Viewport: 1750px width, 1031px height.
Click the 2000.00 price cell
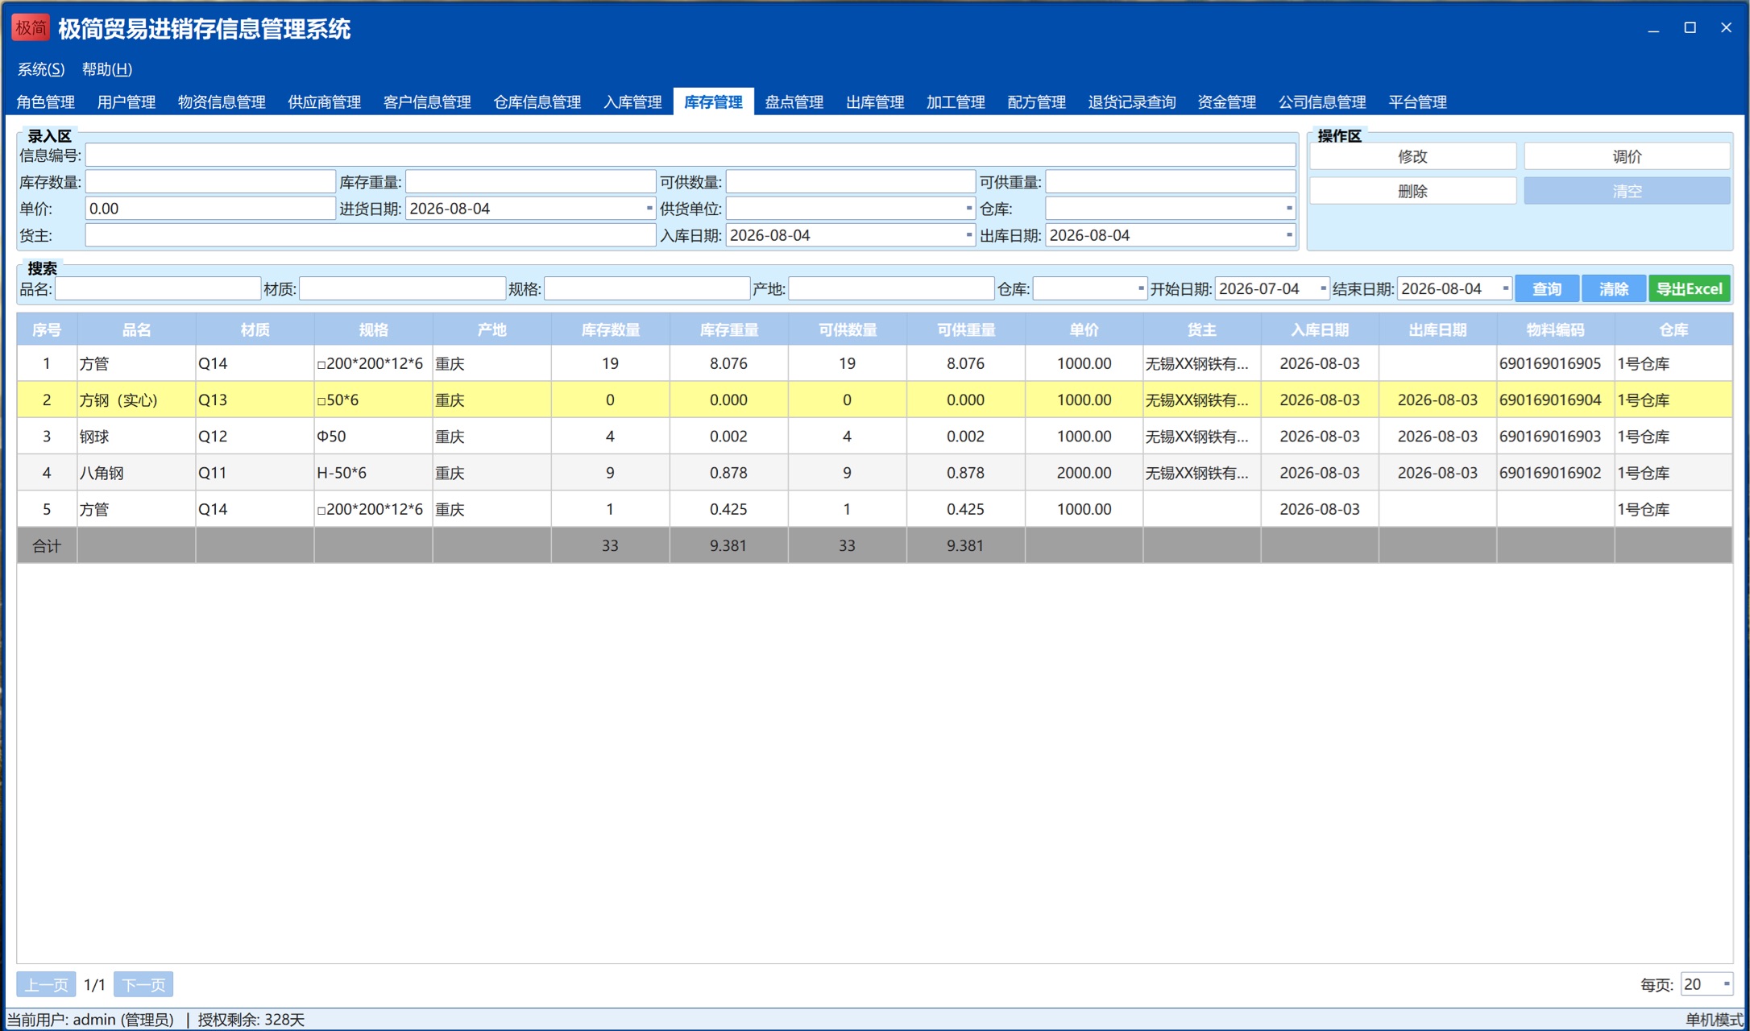click(x=1084, y=473)
